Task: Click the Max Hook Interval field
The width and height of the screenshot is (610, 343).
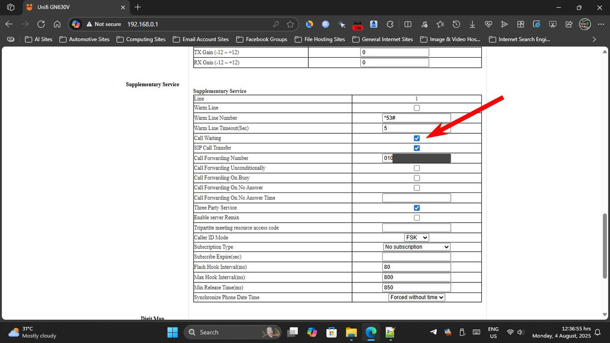Action: [417, 277]
